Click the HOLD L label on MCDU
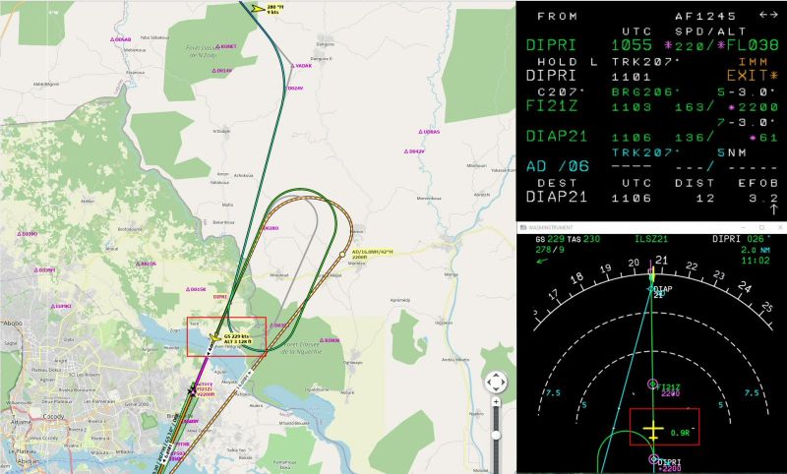 pos(568,62)
